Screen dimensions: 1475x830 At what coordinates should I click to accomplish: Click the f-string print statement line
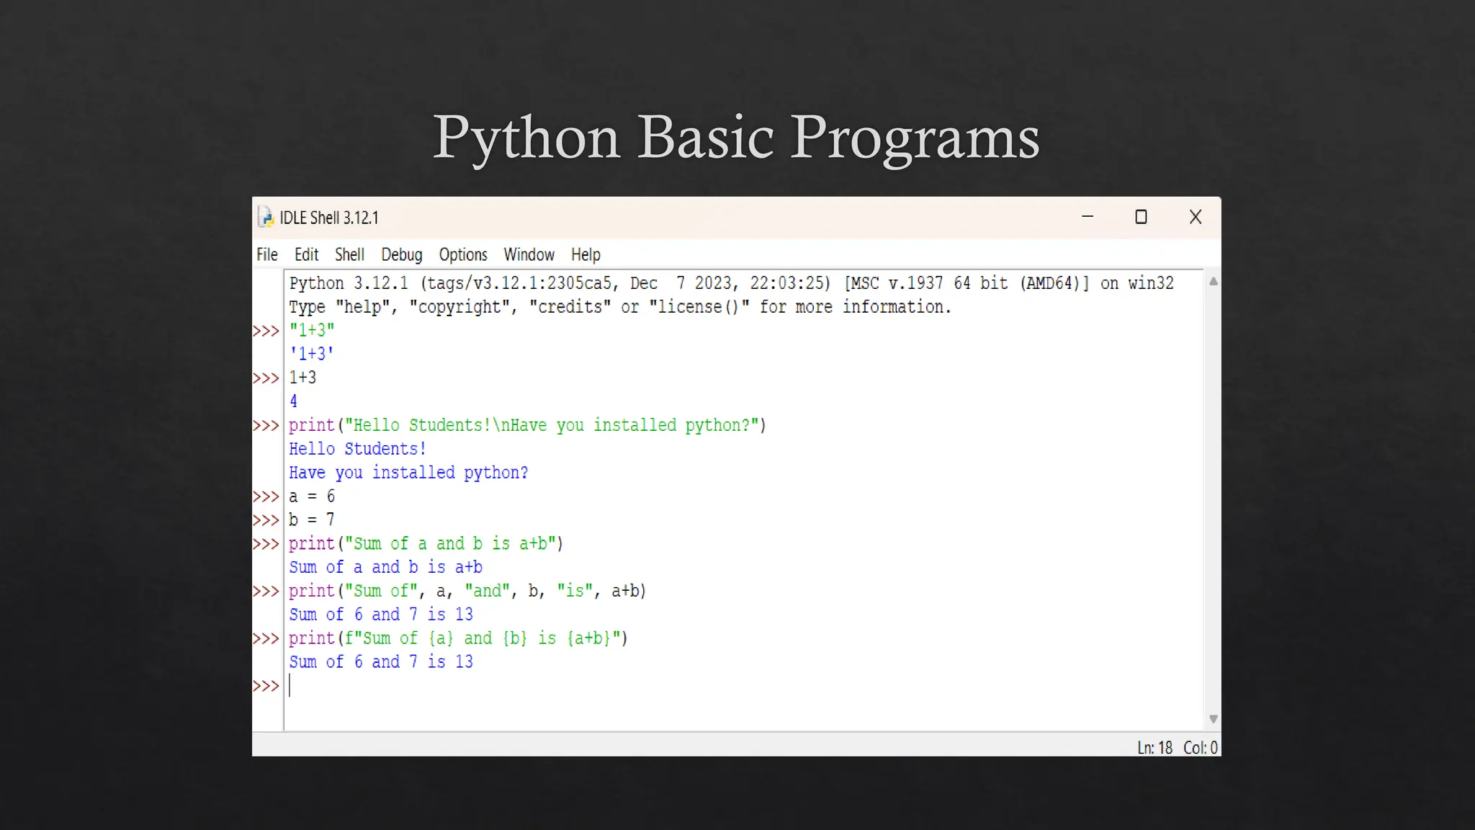pos(458,638)
